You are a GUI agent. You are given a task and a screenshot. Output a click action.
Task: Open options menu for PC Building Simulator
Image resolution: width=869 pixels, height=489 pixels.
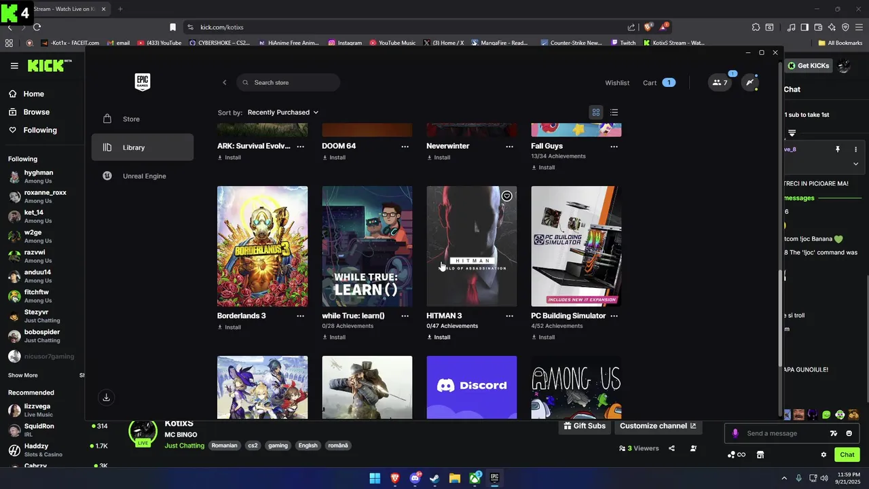[x=614, y=316]
